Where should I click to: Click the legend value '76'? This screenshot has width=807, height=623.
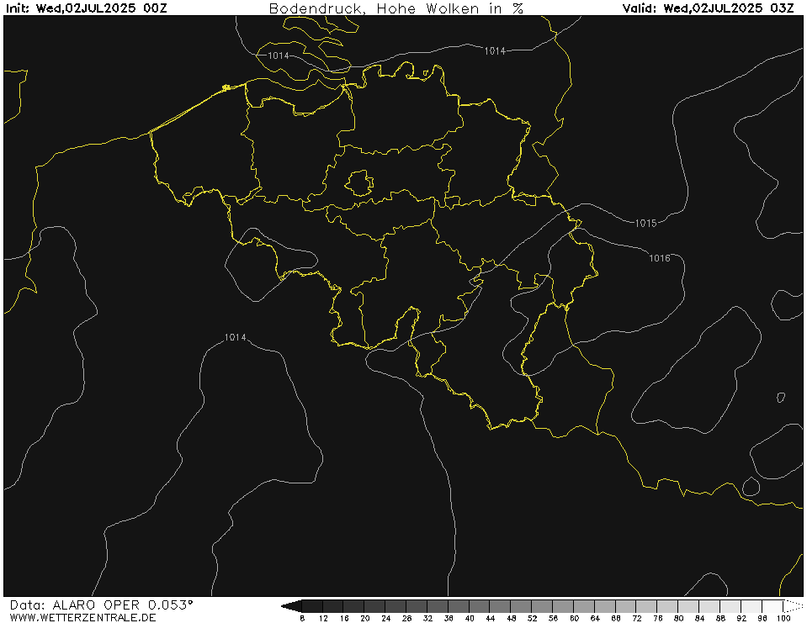pyautogui.click(x=658, y=618)
